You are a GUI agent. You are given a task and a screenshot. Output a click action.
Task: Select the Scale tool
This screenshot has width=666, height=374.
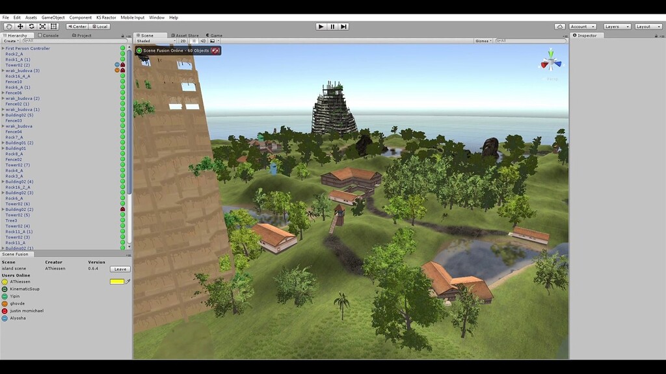pos(42,26)
